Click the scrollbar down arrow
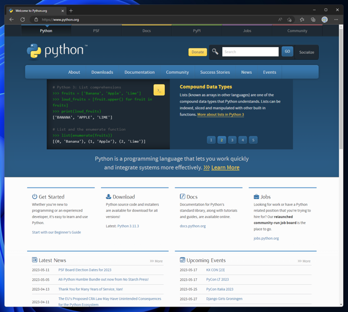Image resolution: width=348 pixels, height=312 pixels. (x=341, y=304)
